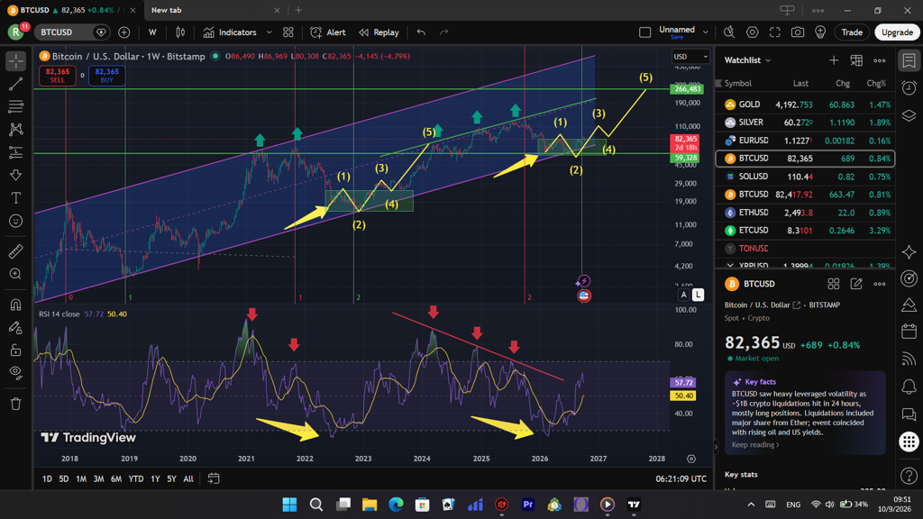Image resolution: width=923 pixels, height=519 pixels.
Task: Select the 1Y time range
Action: (x=155, y=479)
